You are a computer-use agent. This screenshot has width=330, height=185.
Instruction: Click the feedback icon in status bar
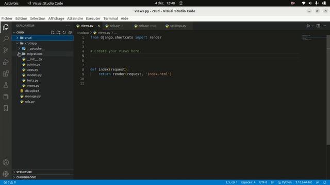point(318,182)
